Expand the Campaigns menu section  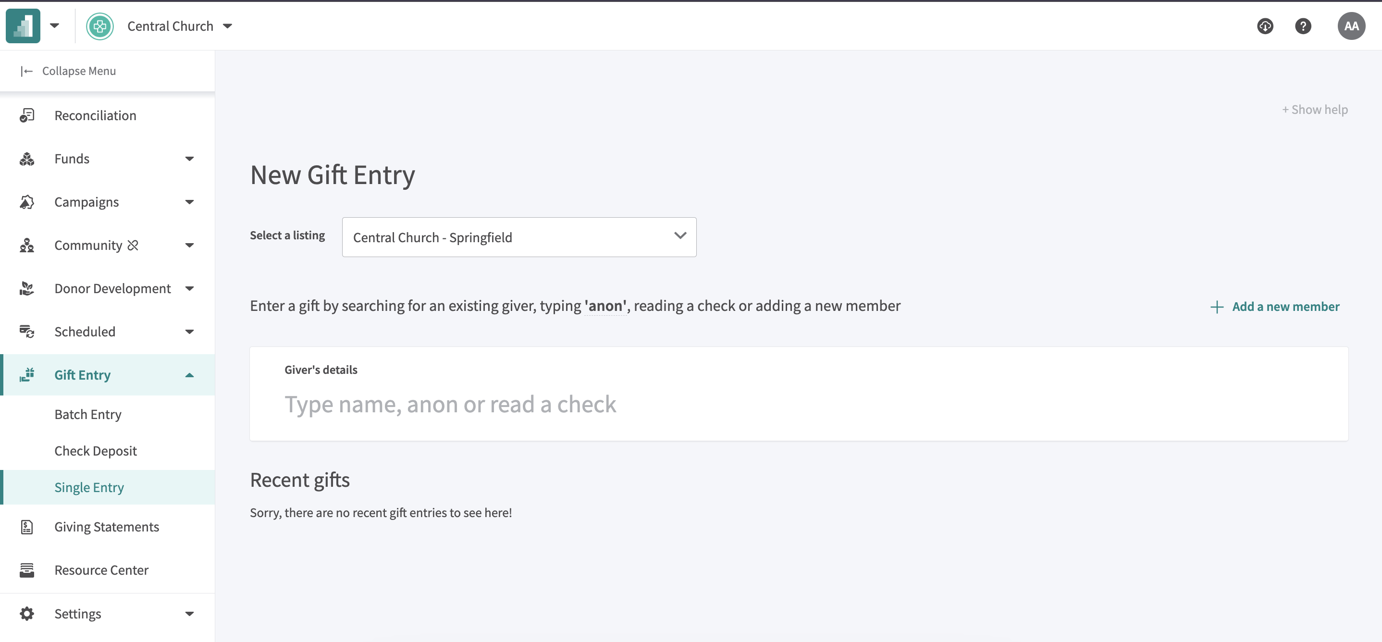(x=189, y=202)
